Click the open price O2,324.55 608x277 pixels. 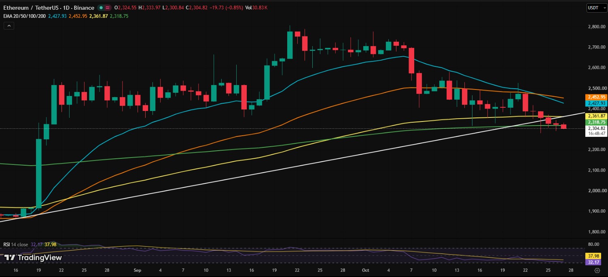(126, 8)
